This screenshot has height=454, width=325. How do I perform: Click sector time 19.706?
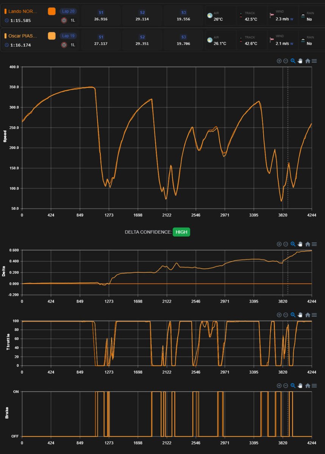(x=183, y=44)
